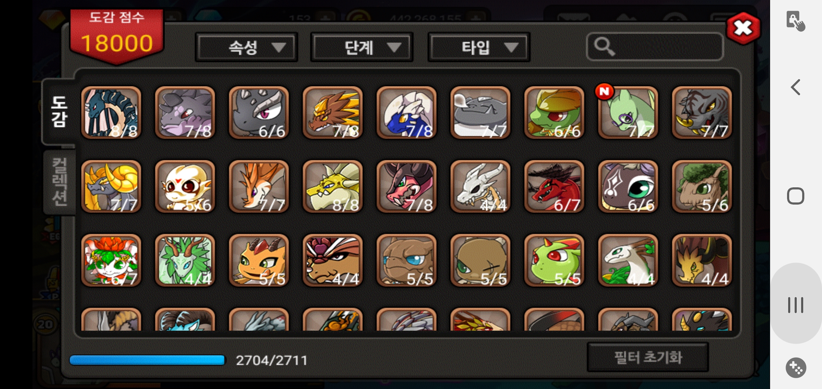Open the game controller tools icon
This screenshot has width=822, height=389.
[796, 368]
